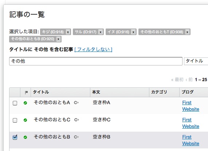
Task: Remove その他のおともT (ID:938) selected item
Action: click(x=187, y=32)
